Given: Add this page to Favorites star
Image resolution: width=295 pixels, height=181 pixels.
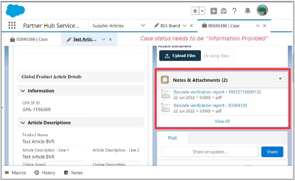Looking at the screenshot, I should click(195, 11).
